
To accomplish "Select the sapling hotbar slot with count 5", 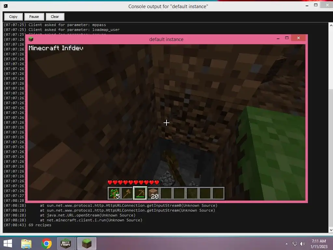I will (114, 193).
